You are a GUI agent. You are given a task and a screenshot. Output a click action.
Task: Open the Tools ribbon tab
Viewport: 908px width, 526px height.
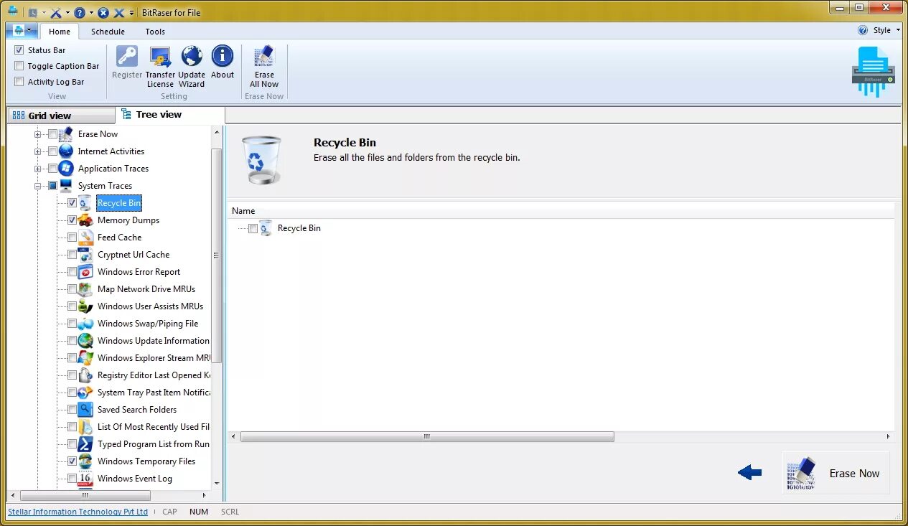155,32
